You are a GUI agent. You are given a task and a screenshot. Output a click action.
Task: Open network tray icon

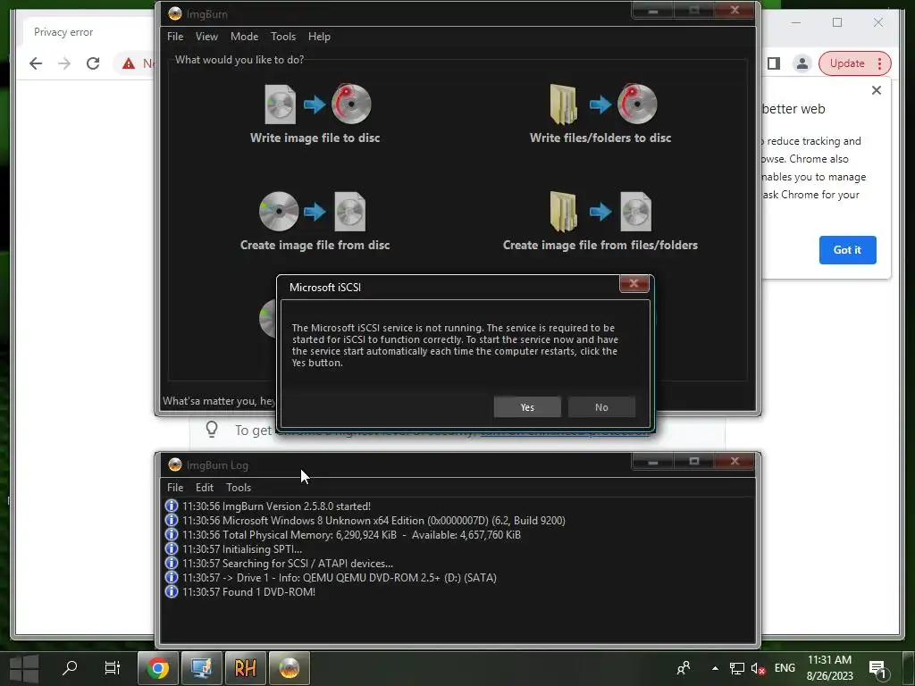[x=737, y=668]
